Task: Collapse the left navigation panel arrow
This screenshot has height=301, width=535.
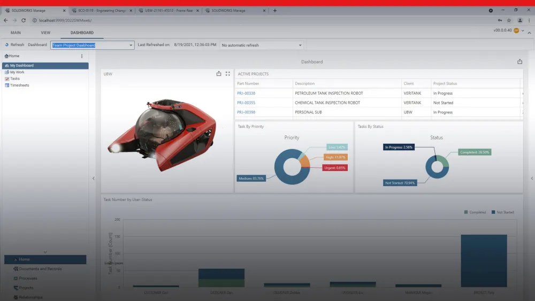Action: click(94, 178)
